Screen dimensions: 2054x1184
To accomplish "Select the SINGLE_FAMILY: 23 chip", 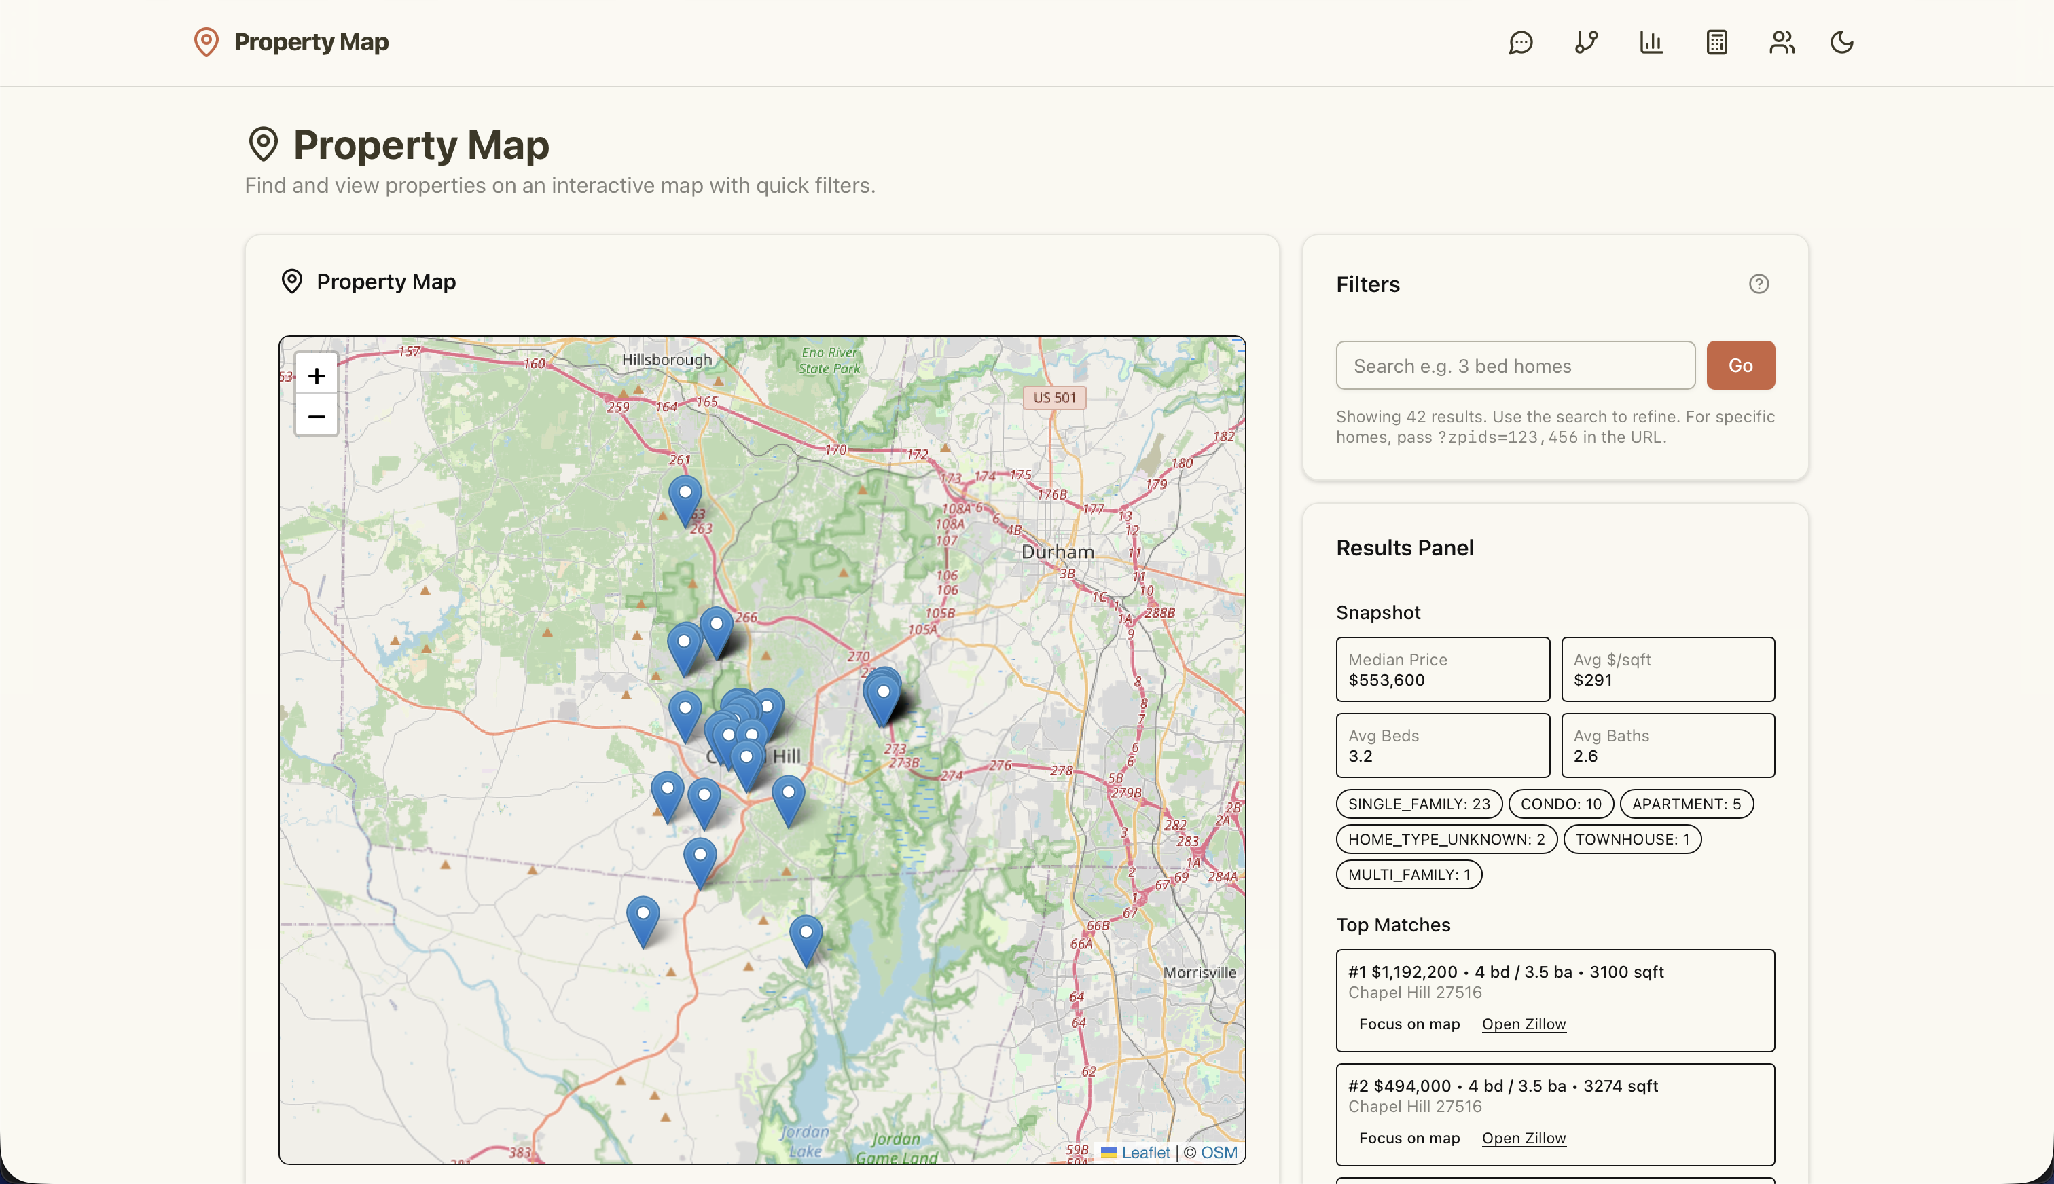I will pos(1419,804).
